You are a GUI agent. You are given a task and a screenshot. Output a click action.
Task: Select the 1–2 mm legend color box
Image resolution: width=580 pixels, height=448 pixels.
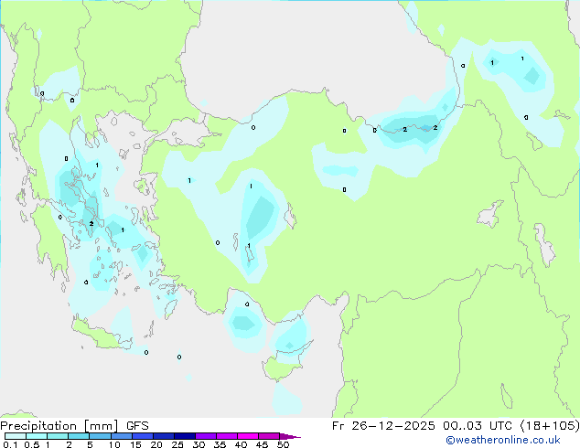point(58,436)
